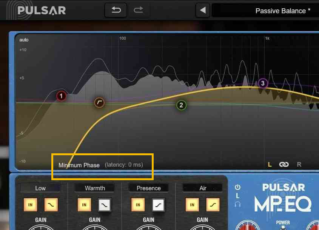Select the high-shelf icon under Presence

(x=159, y=205)
